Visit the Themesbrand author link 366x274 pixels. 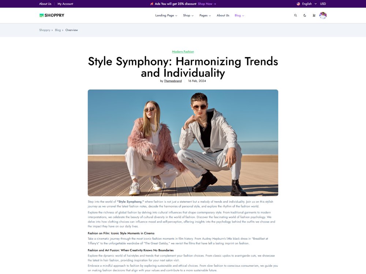point(173,81)
